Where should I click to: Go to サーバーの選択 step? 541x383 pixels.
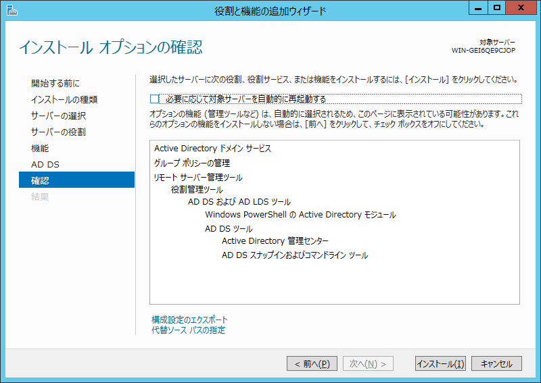pos(58,116)
